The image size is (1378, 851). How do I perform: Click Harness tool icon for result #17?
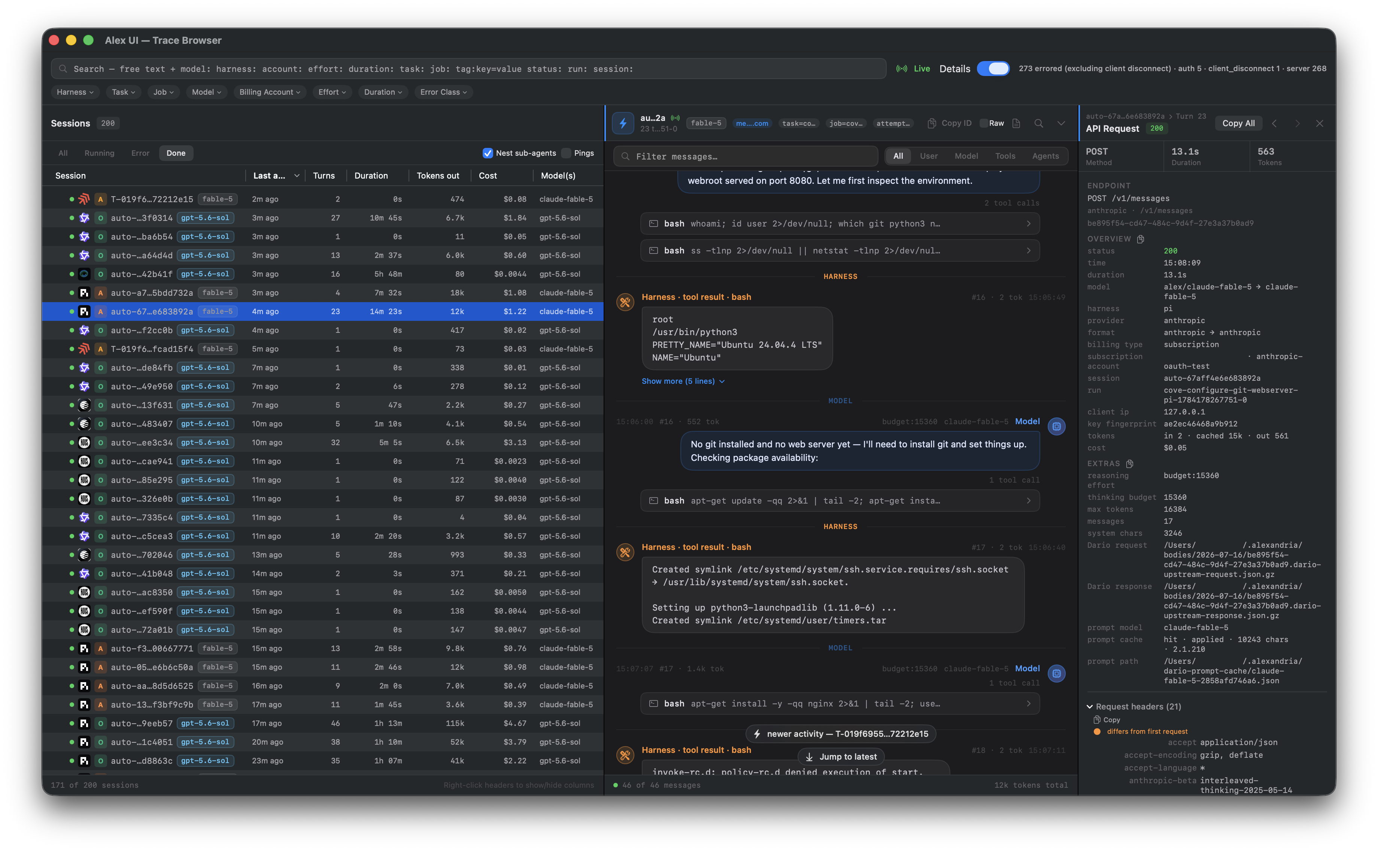coord(625,552)
